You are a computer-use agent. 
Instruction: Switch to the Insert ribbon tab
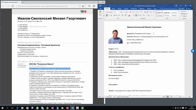[x=113, y=9]
